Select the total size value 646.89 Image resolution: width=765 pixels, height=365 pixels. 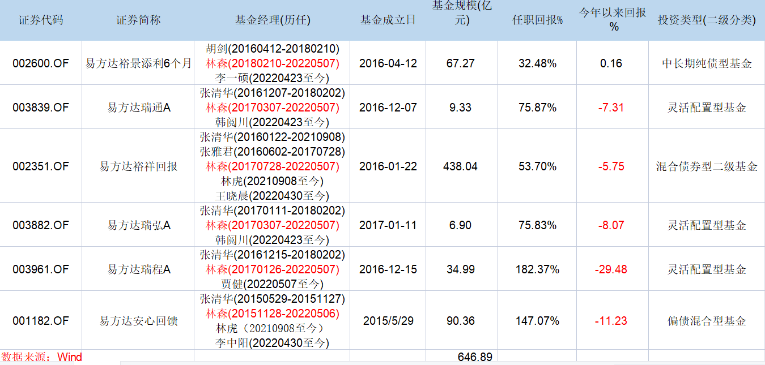pyautogui.click(x=475, y=357)
